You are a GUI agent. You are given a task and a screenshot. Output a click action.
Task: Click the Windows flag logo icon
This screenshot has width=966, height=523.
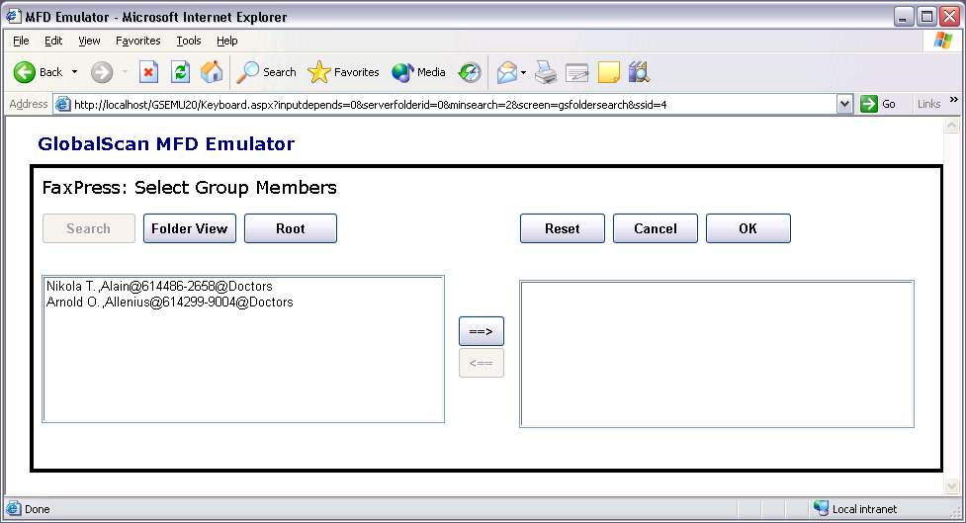(x=942, y=41)
